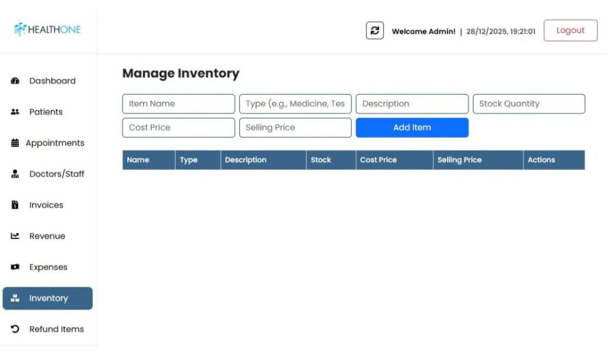Focus the Cost Price field
607x358 pixels.
178,128
